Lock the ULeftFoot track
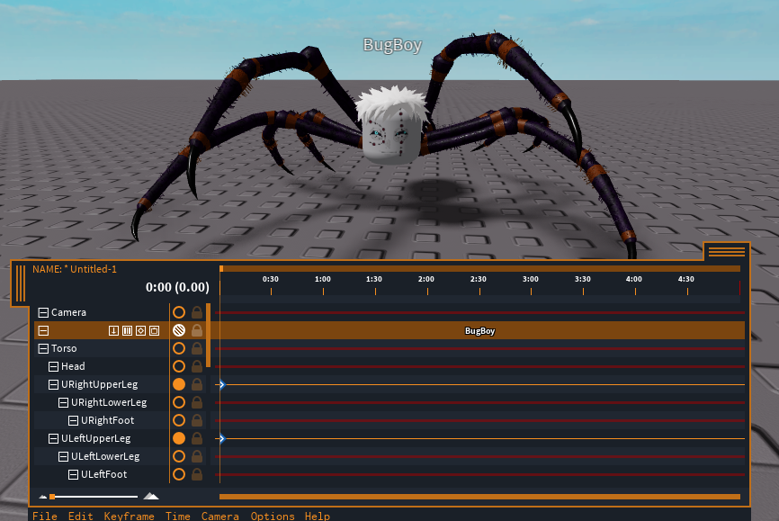 (x=197, y=474)
